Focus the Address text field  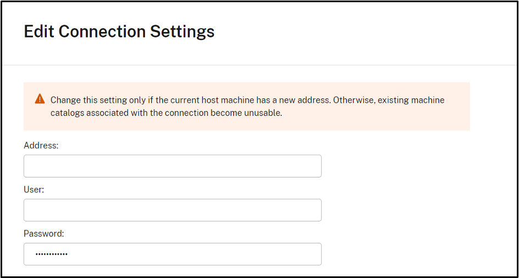pyautogui.click(x=172, y=166)
